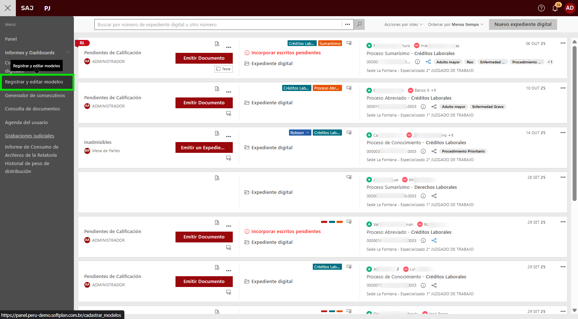Screen dimensions: 578x319
Task: Click the document icon above the Inadmisibles task
Action: (x=217, y=133)
